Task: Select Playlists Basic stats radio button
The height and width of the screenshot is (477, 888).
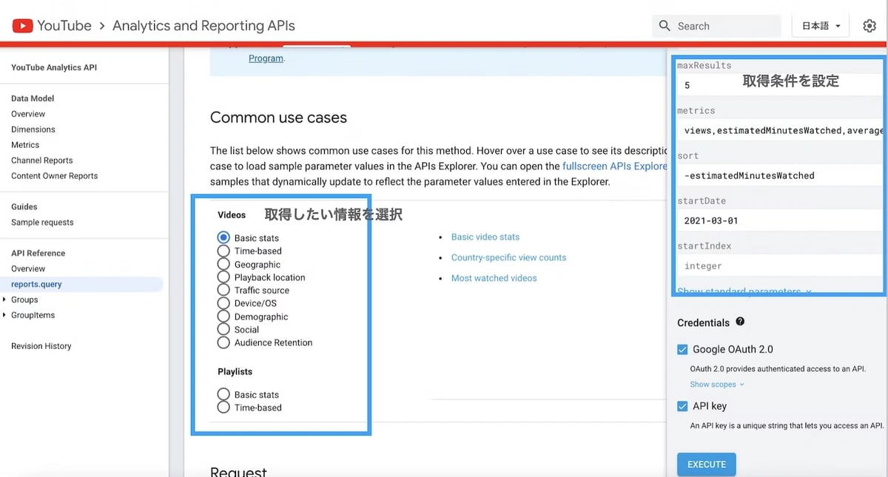Action: click(x=223, y=394)
